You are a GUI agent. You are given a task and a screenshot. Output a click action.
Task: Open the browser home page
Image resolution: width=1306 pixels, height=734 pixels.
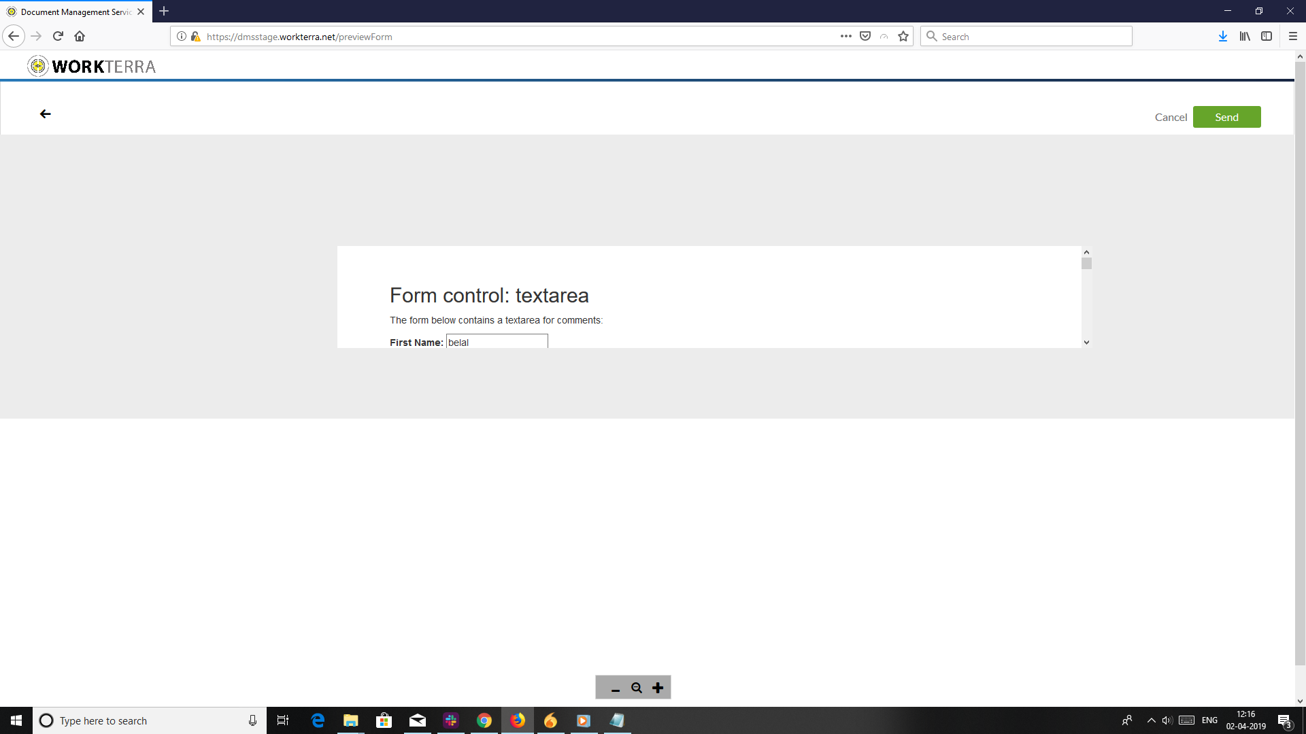click(x=80, y=36)
